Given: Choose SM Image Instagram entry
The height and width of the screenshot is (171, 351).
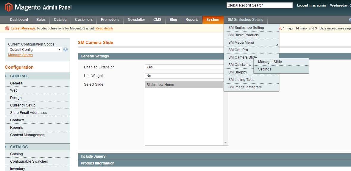Looking at the screenshot, I should click(x=251, y=87).
